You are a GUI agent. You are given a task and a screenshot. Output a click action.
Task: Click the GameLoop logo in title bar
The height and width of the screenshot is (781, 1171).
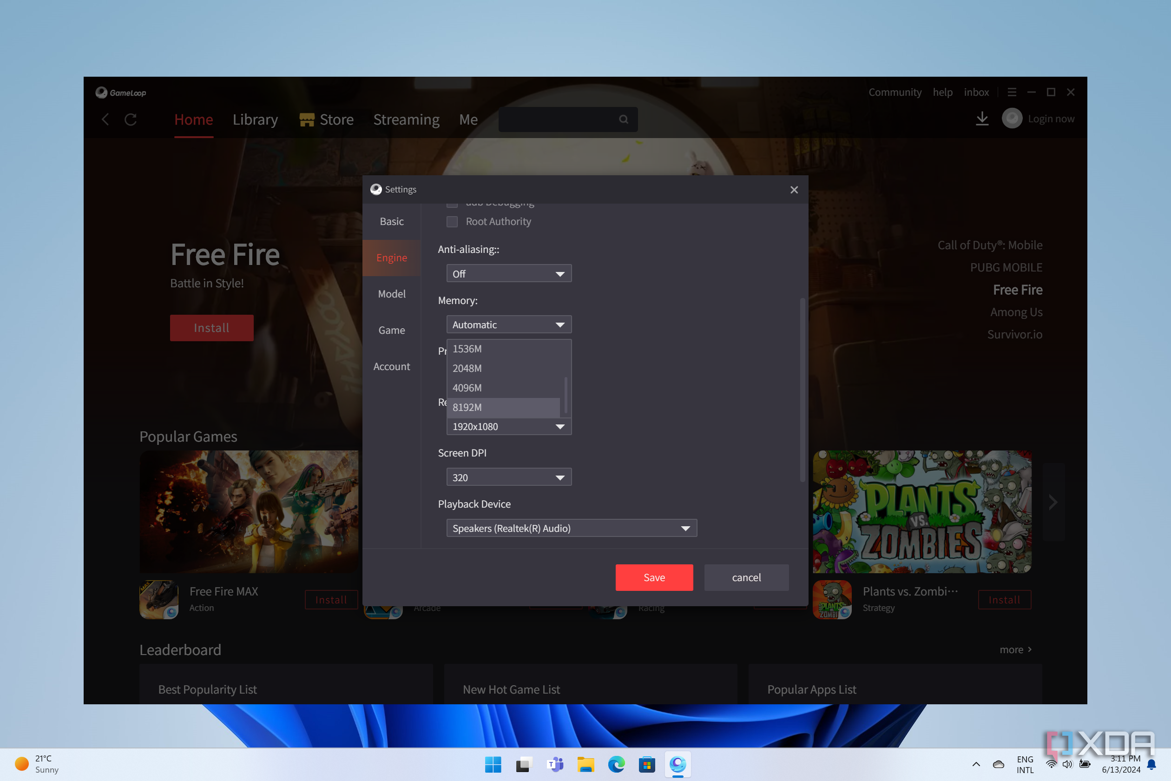(121, 93)
